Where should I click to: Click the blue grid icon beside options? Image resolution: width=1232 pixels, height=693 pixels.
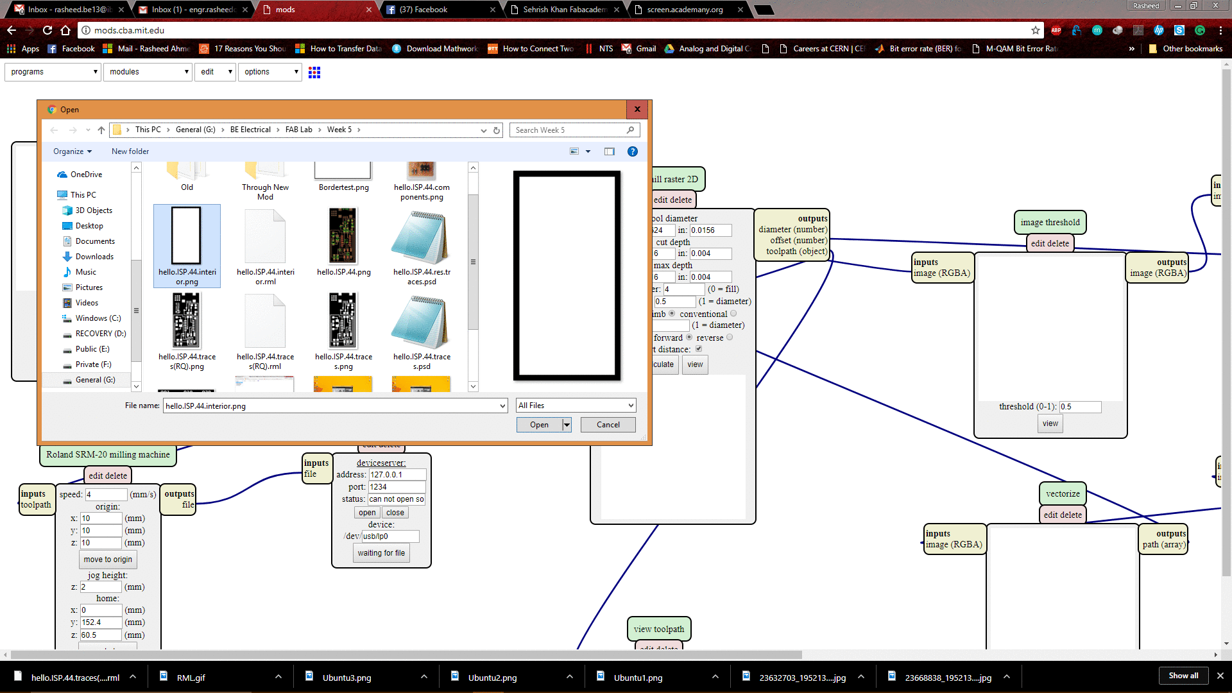click(314, 72)
